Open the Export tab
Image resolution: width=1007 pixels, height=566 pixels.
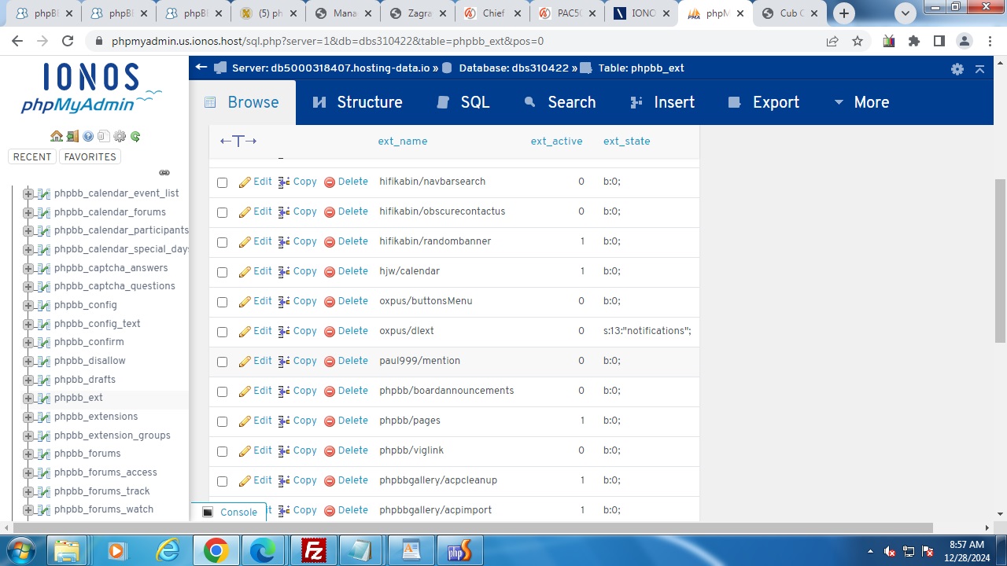764,102
